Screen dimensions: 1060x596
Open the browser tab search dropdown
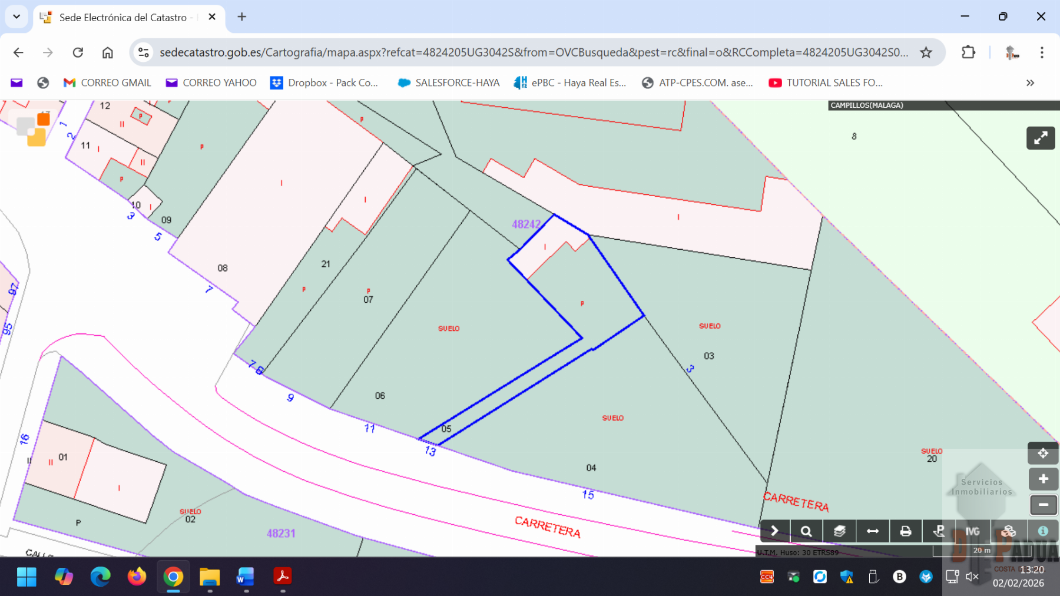click(16, 16)
